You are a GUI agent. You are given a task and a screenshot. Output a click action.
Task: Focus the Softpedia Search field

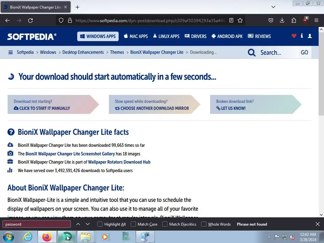click(278, 53)
